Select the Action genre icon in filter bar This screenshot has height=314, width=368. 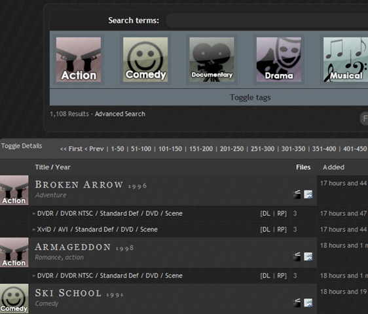(x=79, y=60)
